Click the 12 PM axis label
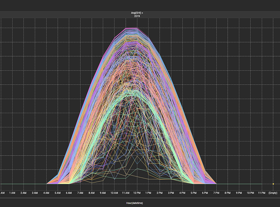This screenshot has width=280, height=207. [x=137, y=193]
